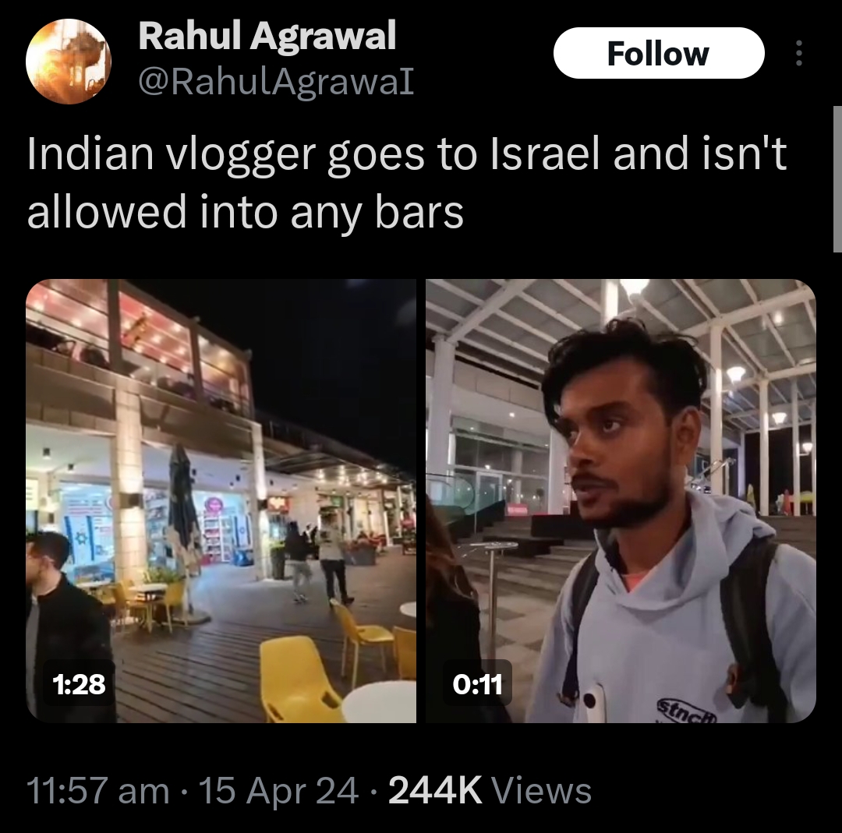This screenshot has height=833, width=842.
Task: Open the Rahul Agrawal display name link
Action: pos(267,36)
